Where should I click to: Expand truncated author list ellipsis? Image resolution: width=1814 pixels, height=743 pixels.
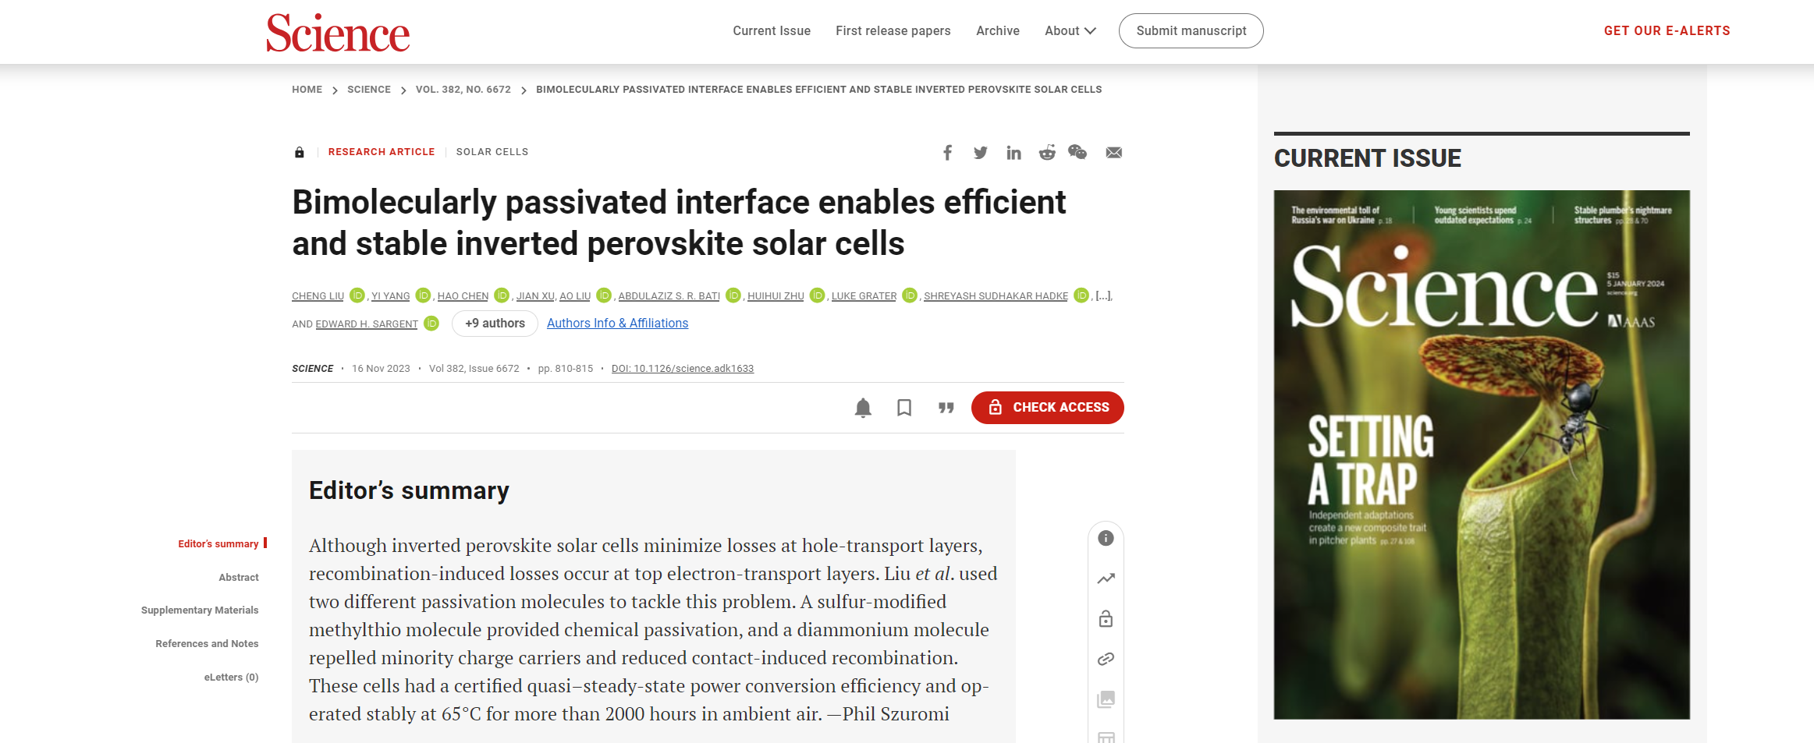point(1103,295)
